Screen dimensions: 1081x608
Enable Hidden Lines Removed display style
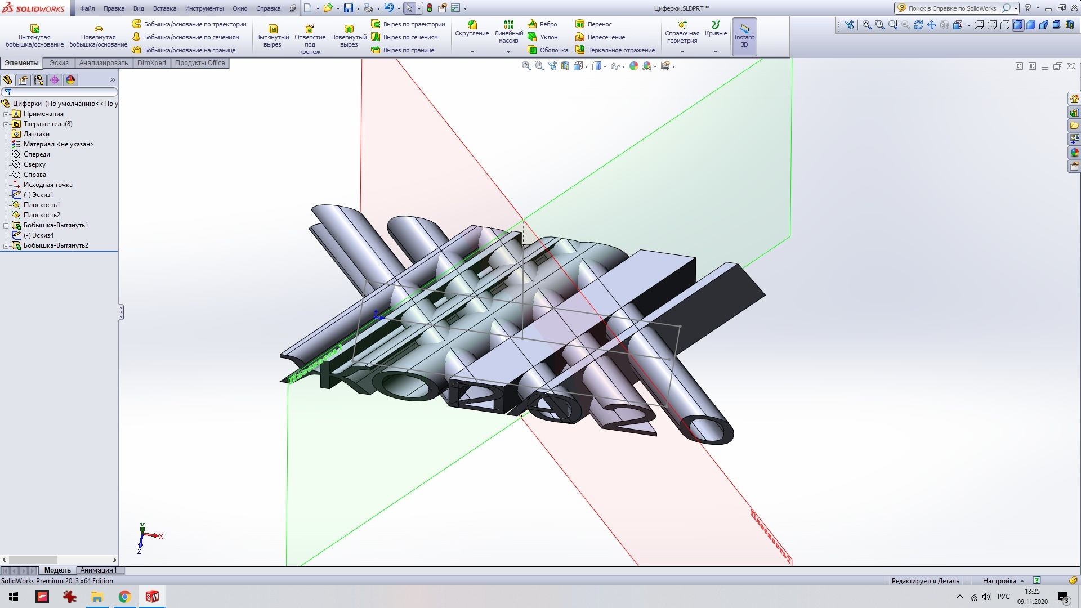coord(1005,25)
